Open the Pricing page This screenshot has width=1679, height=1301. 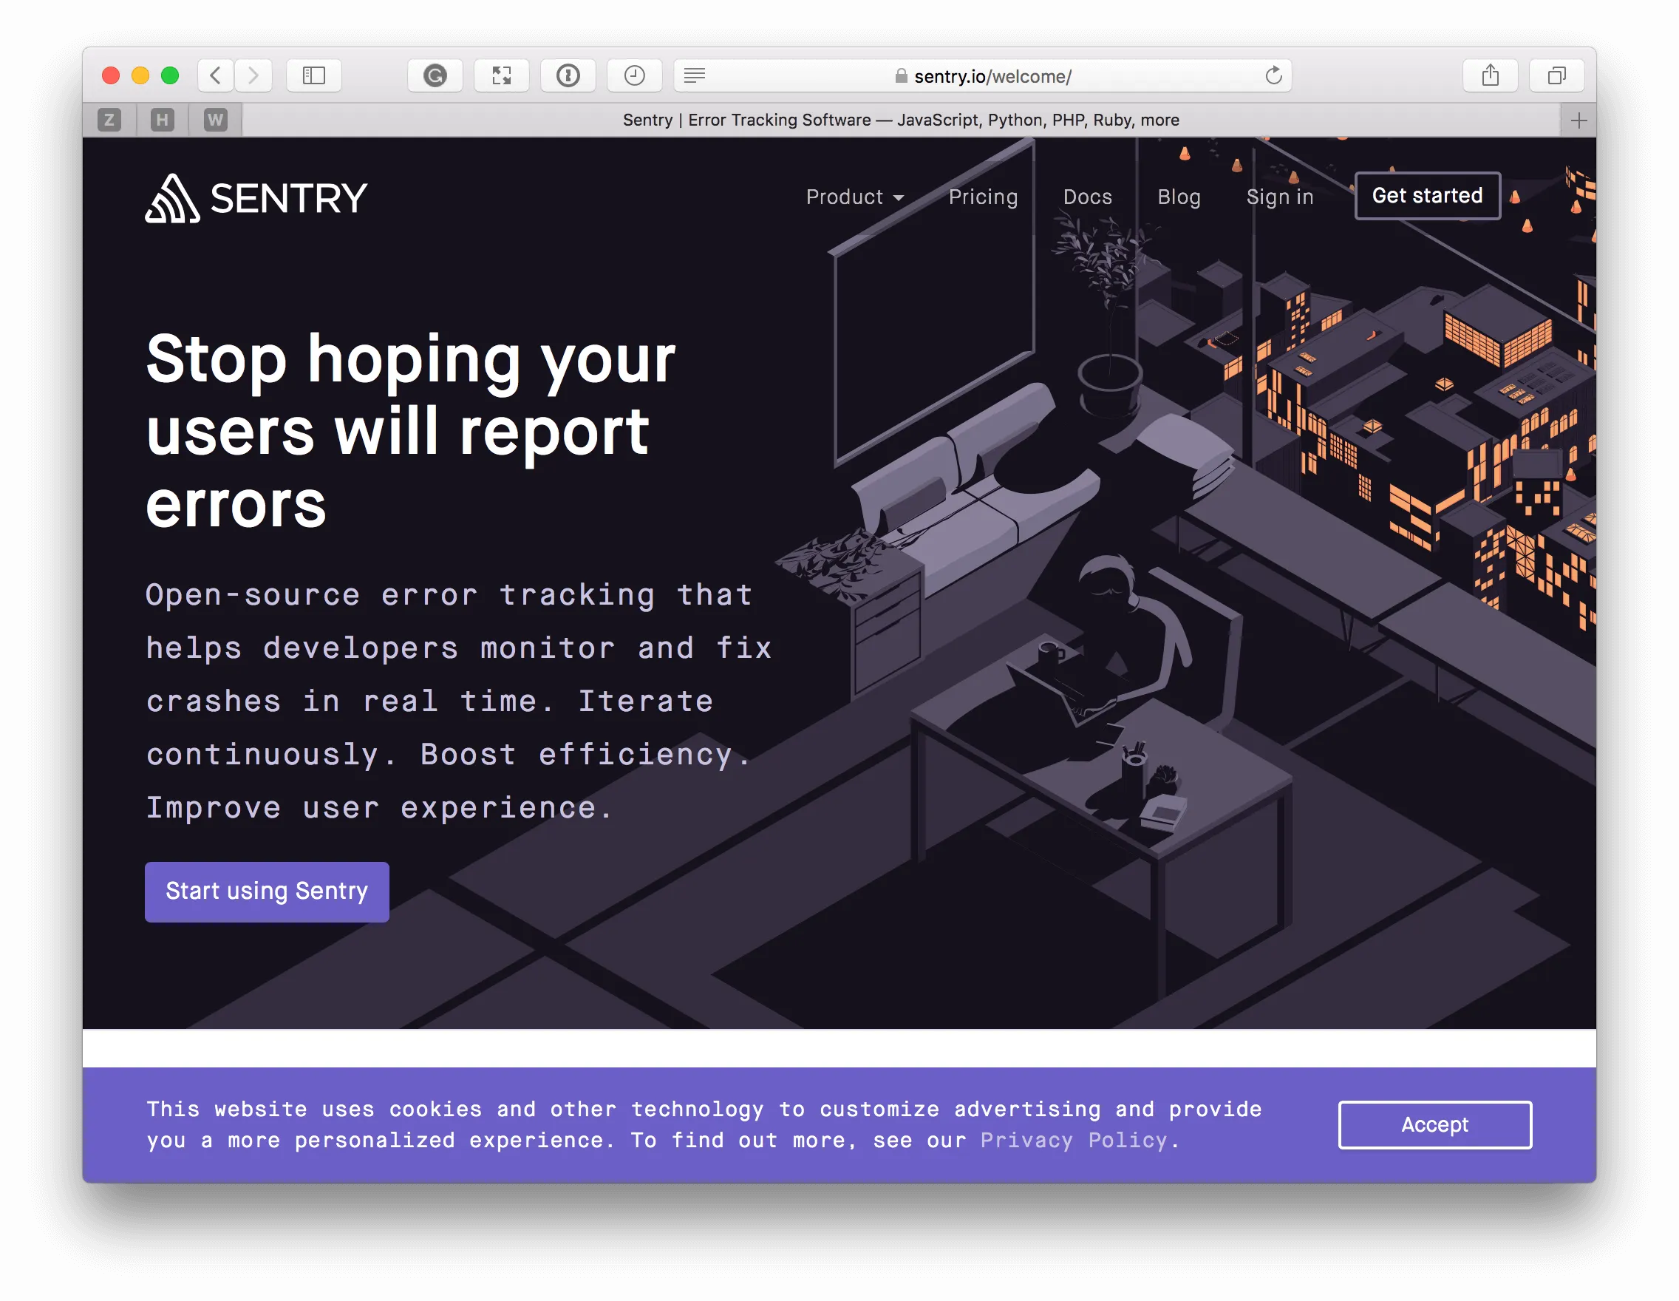tap(982, 197)
